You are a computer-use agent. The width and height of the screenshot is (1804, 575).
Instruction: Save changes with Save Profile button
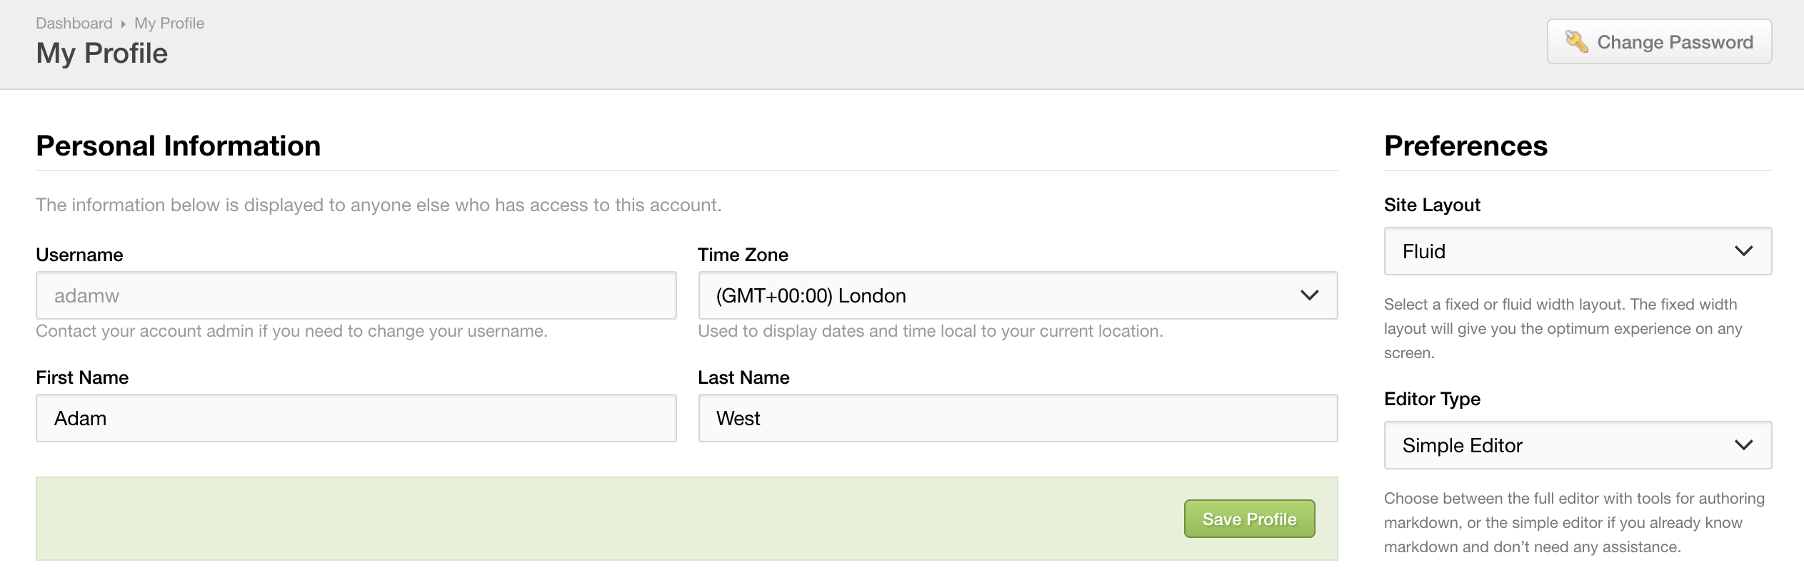[x=1249, y=519]
